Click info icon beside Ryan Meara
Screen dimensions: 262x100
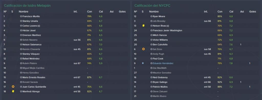(x=151, y=17)
